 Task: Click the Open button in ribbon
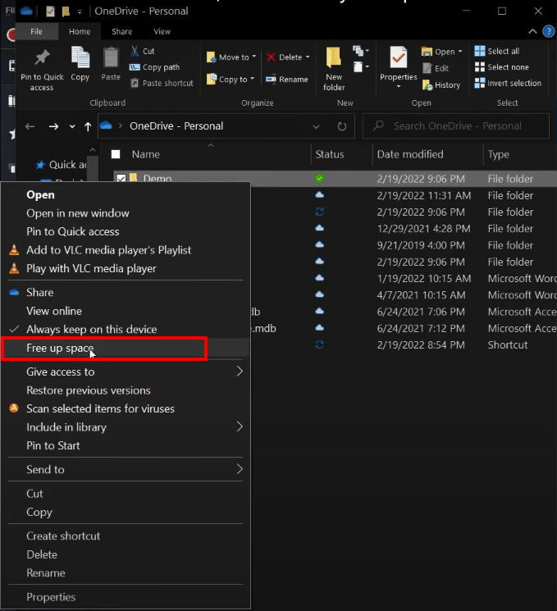click(441, 52)
